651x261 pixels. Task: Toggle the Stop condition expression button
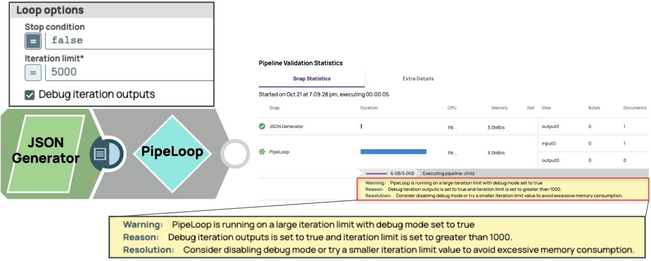pos(33,41)
